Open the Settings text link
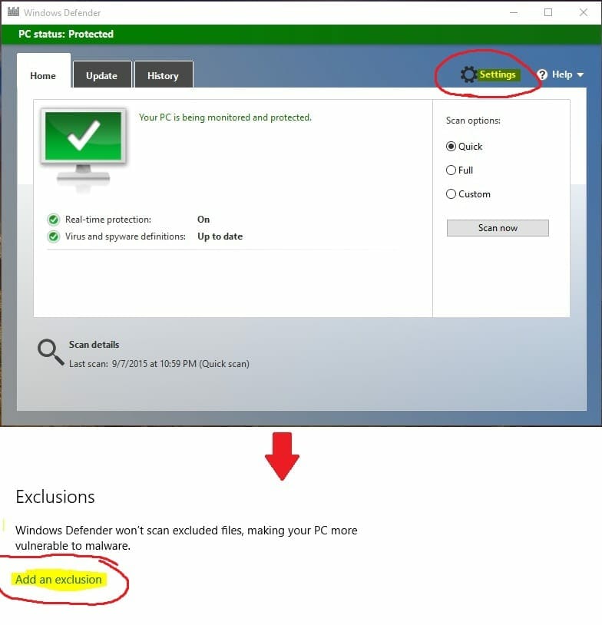This screenshot has height=625, width=602. pos(497,74)
